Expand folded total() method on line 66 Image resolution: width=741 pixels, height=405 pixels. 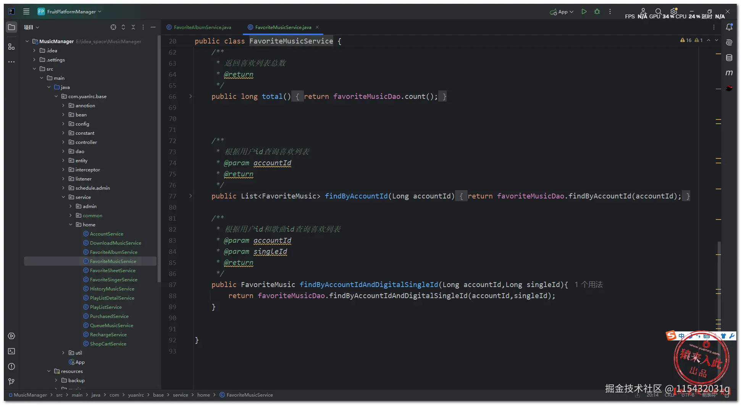click(x=190, y=96)
